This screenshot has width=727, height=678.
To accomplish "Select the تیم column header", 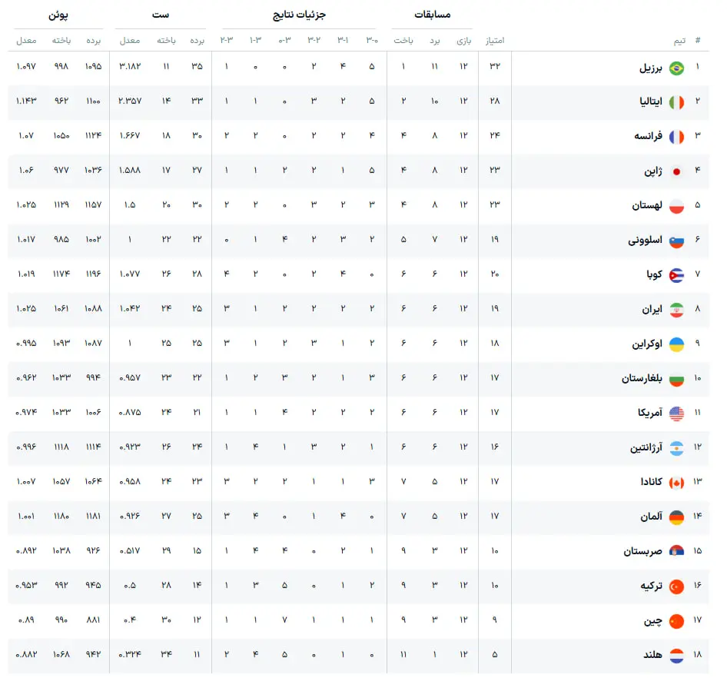I will tap(679, 41).
